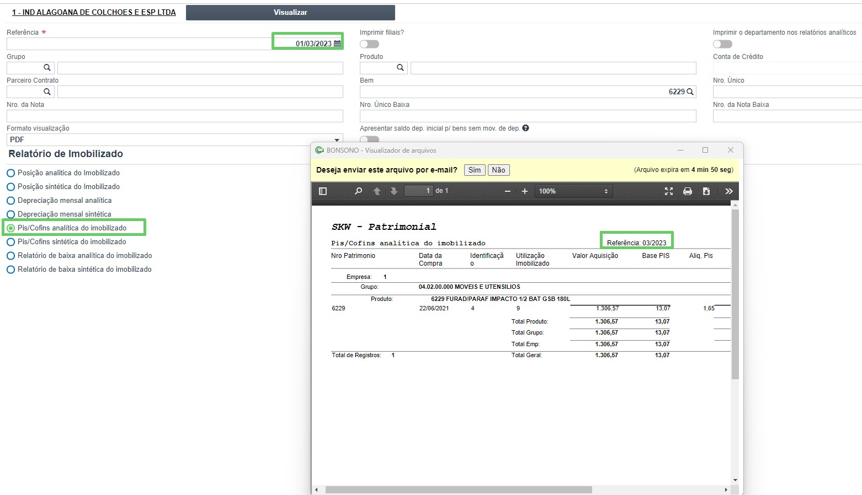
Task: Select Relatório de baixa sintética option
Action: (10, 270)
